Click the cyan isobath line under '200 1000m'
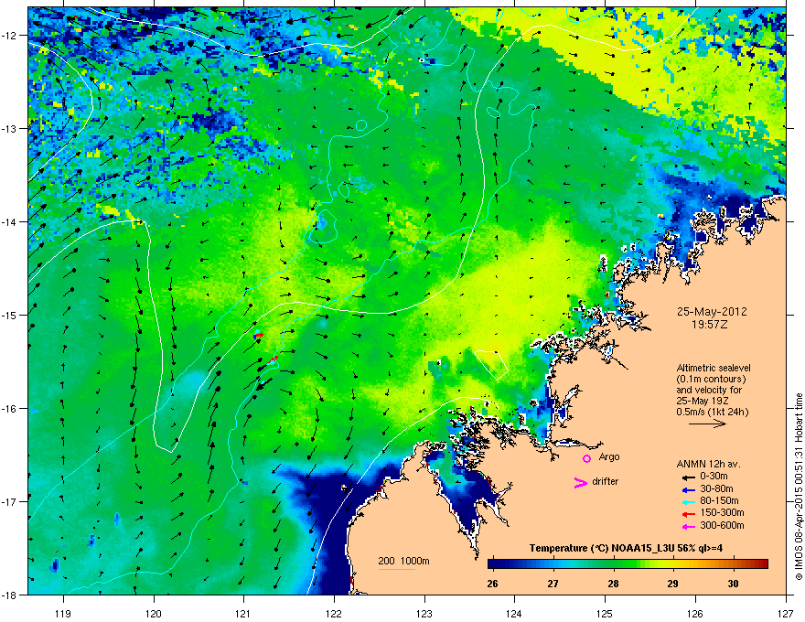The width and height of the screenshot is (805, 622). click(x=397, y=569)
